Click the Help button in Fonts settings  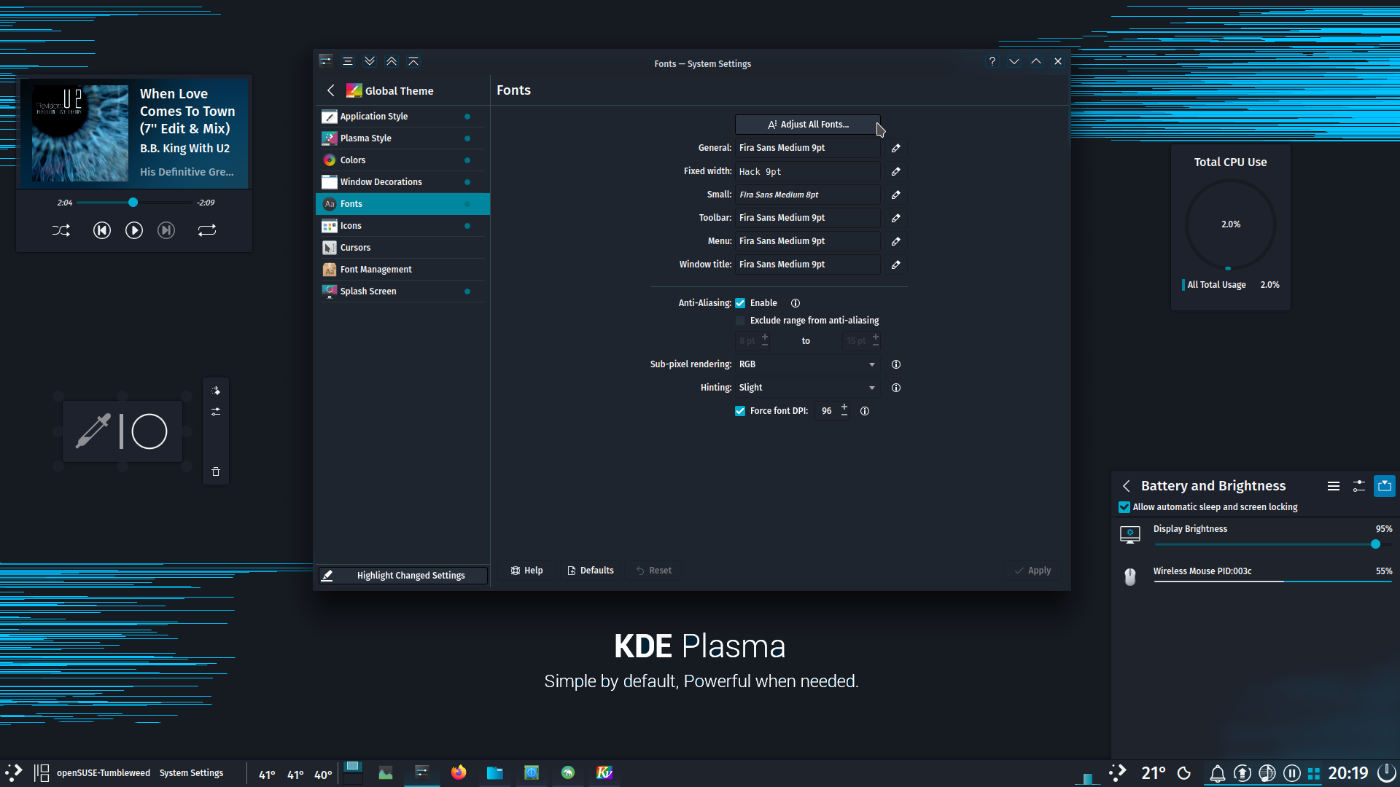click(x=526, y=571)
